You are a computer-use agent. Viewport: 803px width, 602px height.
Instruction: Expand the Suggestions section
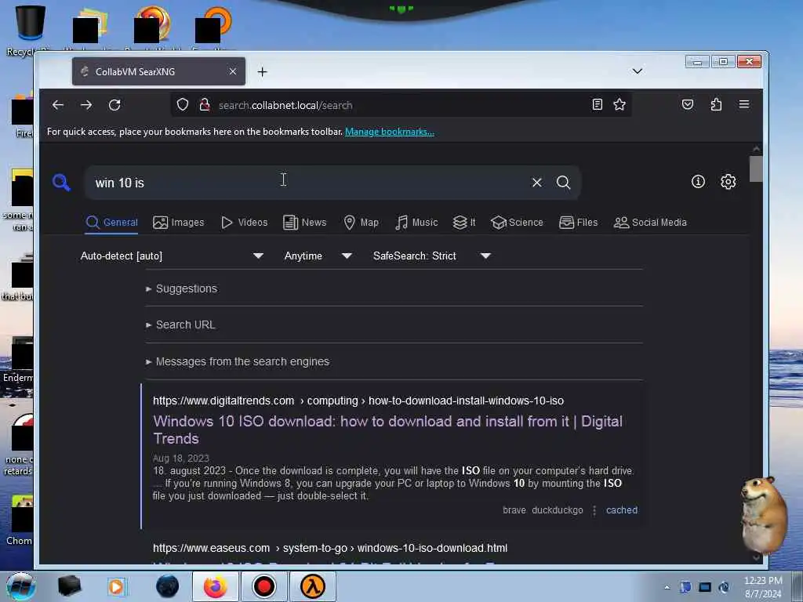click(x=182, y=288)
